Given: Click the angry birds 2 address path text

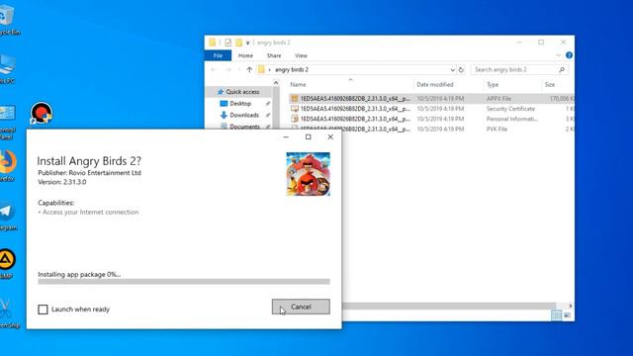Looking at the screenshot, I should (292, 70).
